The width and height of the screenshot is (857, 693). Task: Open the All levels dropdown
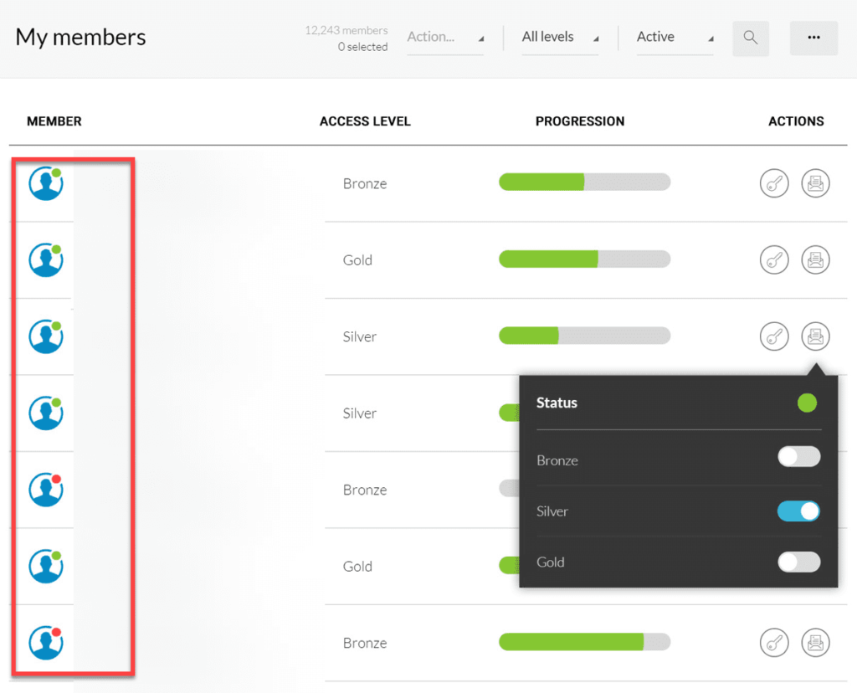[560, 37]
